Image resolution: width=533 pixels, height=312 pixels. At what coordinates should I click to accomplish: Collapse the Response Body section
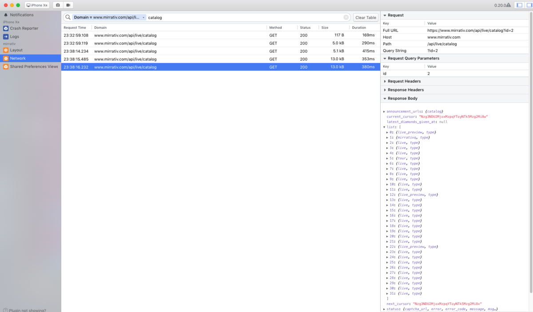coord(385,99)
